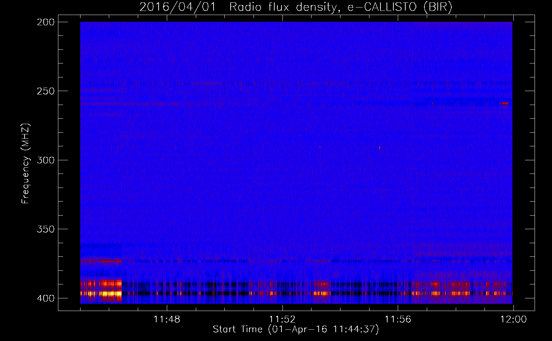Click the '400' frequency axis label
The image size is (552, 341).
pos(45,298)
